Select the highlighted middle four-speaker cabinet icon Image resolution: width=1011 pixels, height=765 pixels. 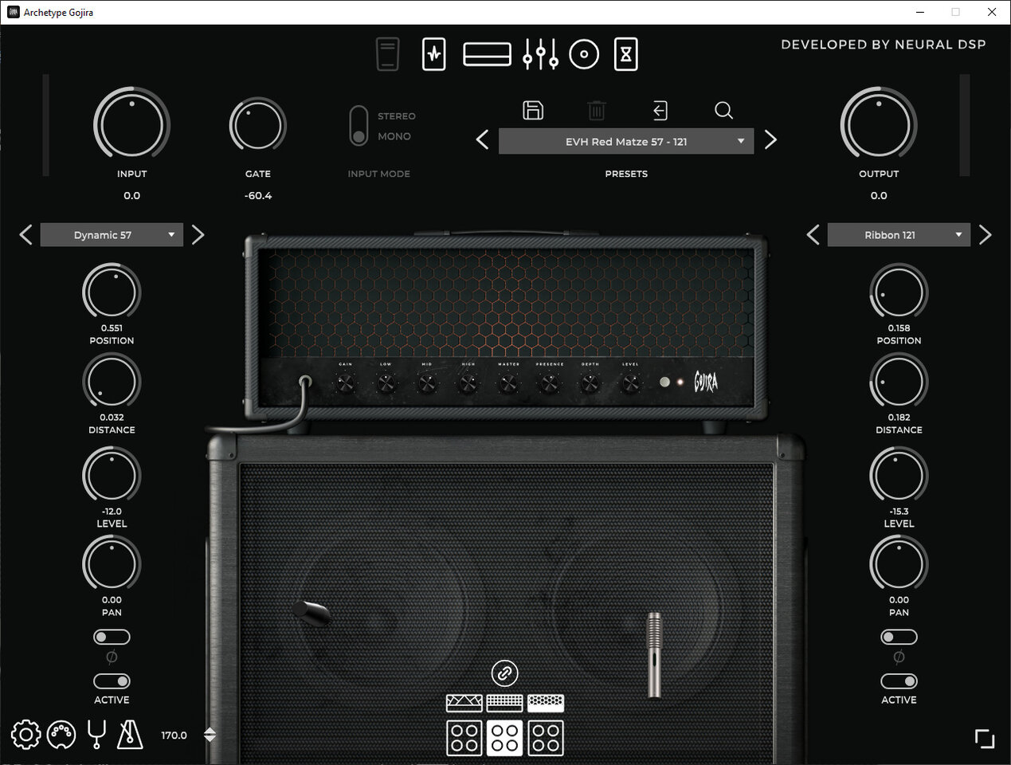click(x=504, y=738)
